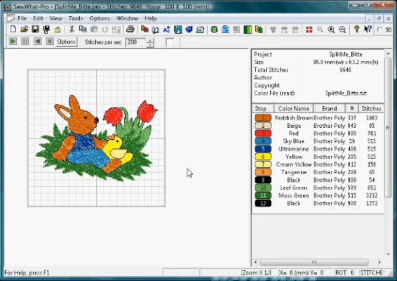The height and width of the screenshot is (281, 397).
Task: Play the stitch simulation
Action: click(13, 41)
